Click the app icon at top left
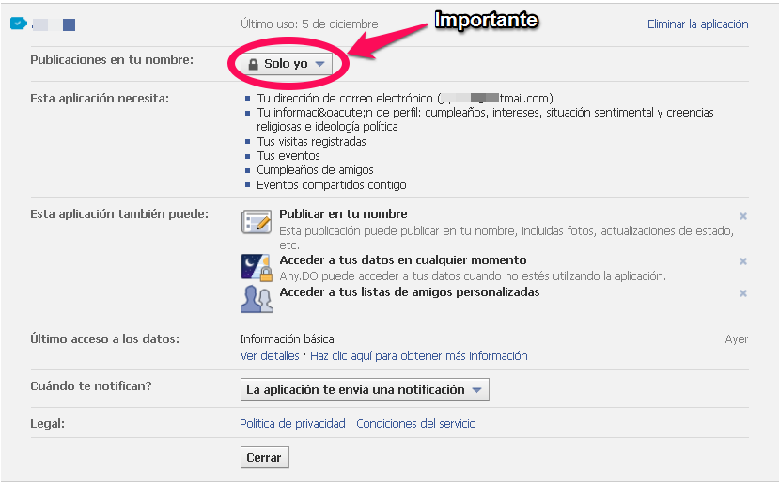The height and width of the screenshot is (487, 779). [18, 24]
